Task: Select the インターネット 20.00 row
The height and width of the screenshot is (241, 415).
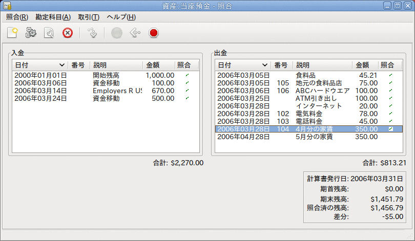Action: (309, 106)
